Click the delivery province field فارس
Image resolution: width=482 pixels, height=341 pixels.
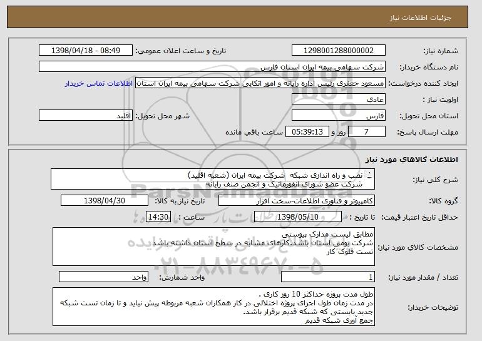tap(339, 116)
